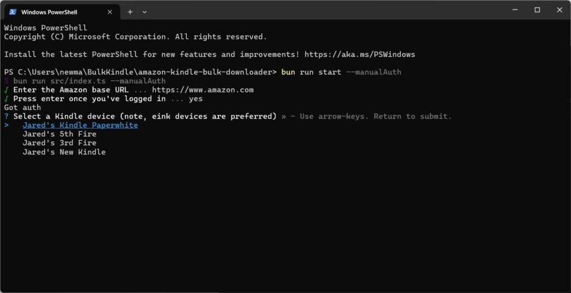Select Jared's Kindle Paperwhite device
Image resolution: width=571 pixels, height=293 pixels.
(80, 125)
